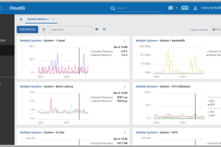Select the System Metrics tab
Viewport: 221px width, 147px height.
click(37, 19)
